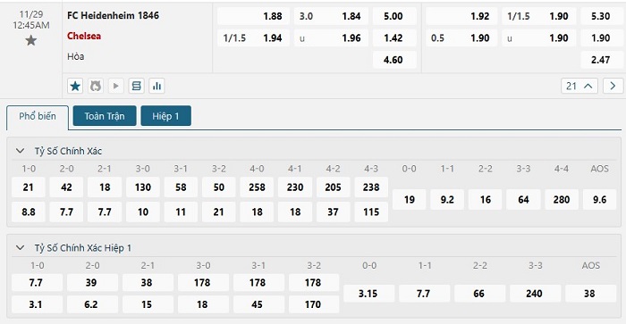Select the 9.6 AOS full-match odds
The image size is (626, 324).
[x=600, y=200]
